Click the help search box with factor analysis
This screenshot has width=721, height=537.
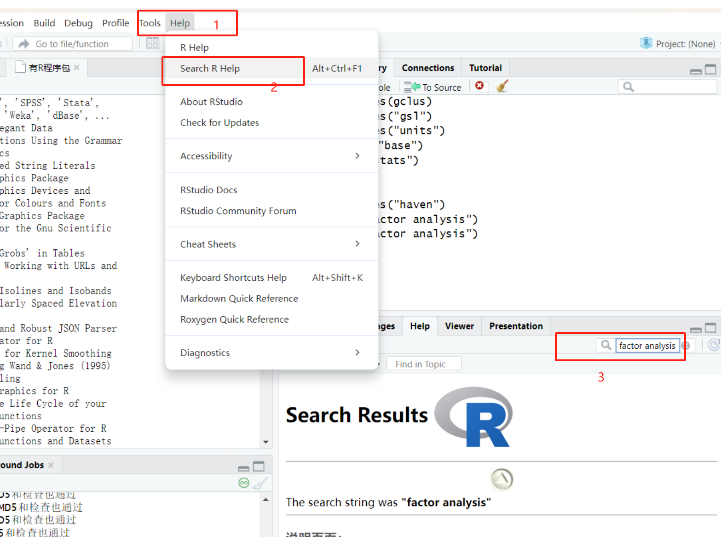pos(647,346)
